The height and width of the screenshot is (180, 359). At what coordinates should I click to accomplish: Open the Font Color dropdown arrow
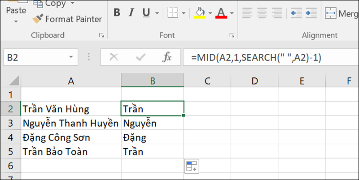coord(232,13)
